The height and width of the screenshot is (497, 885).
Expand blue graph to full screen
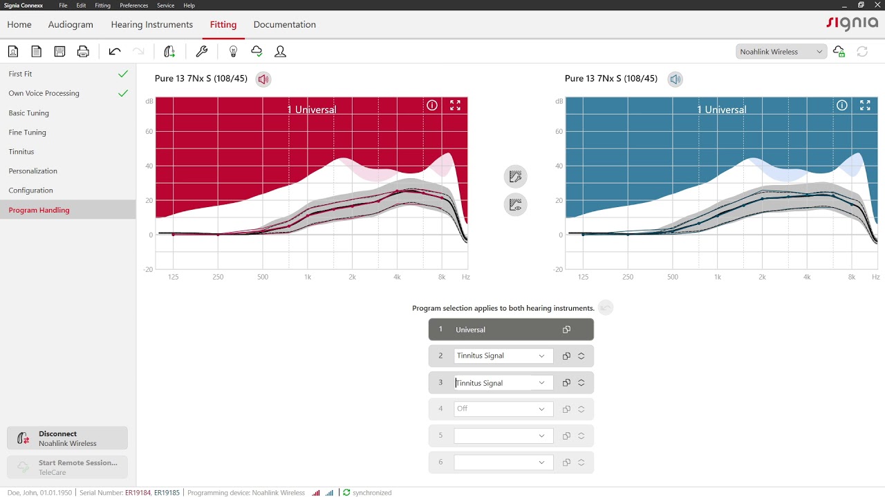(x=865, y=106)
